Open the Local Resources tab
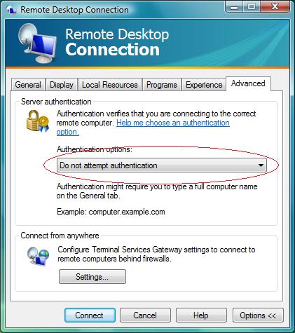 [110, 85]
